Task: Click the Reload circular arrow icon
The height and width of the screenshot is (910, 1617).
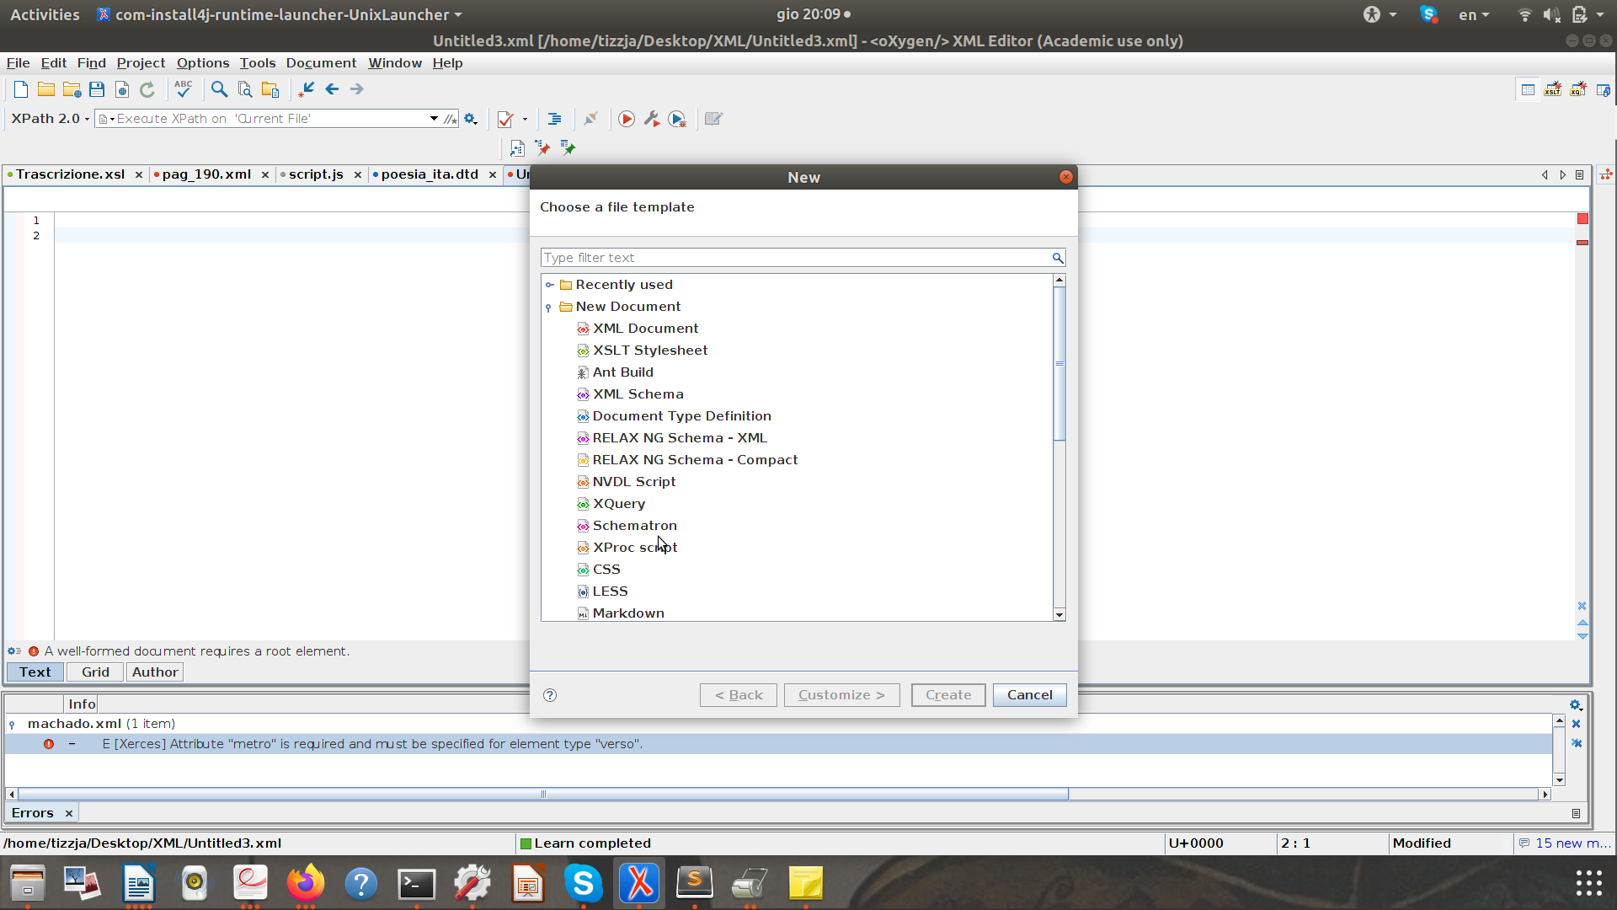Action: (147, 89)
